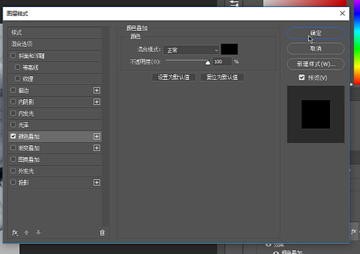Enable the 投影 checkbox

[13, 182]
